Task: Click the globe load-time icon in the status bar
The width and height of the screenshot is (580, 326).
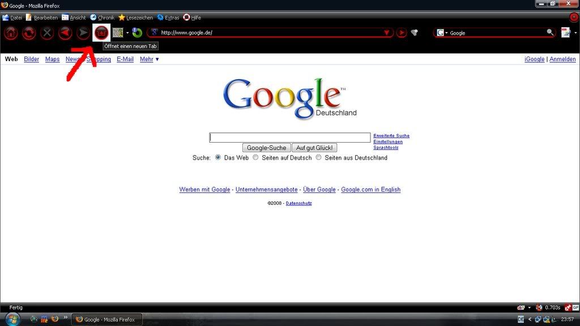Action: pyautogui.click(x=539, y=307)
